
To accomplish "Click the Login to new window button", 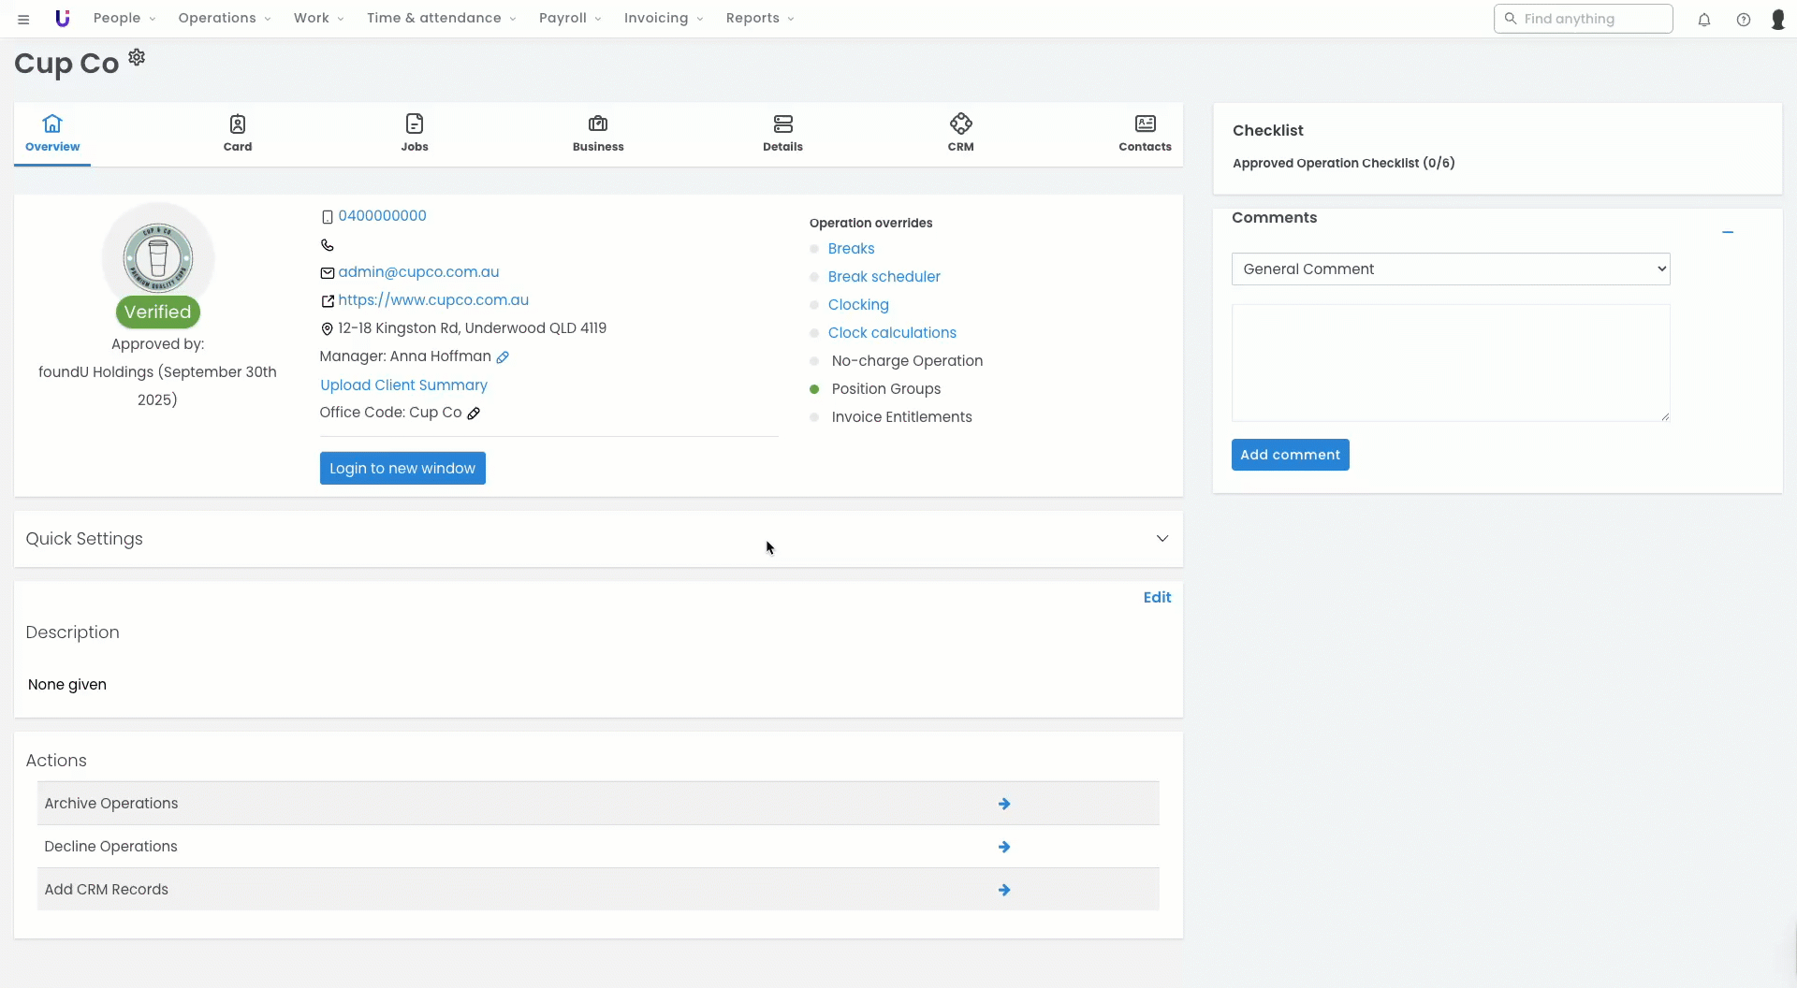I will pyautogui.click(x=402, y=469).
